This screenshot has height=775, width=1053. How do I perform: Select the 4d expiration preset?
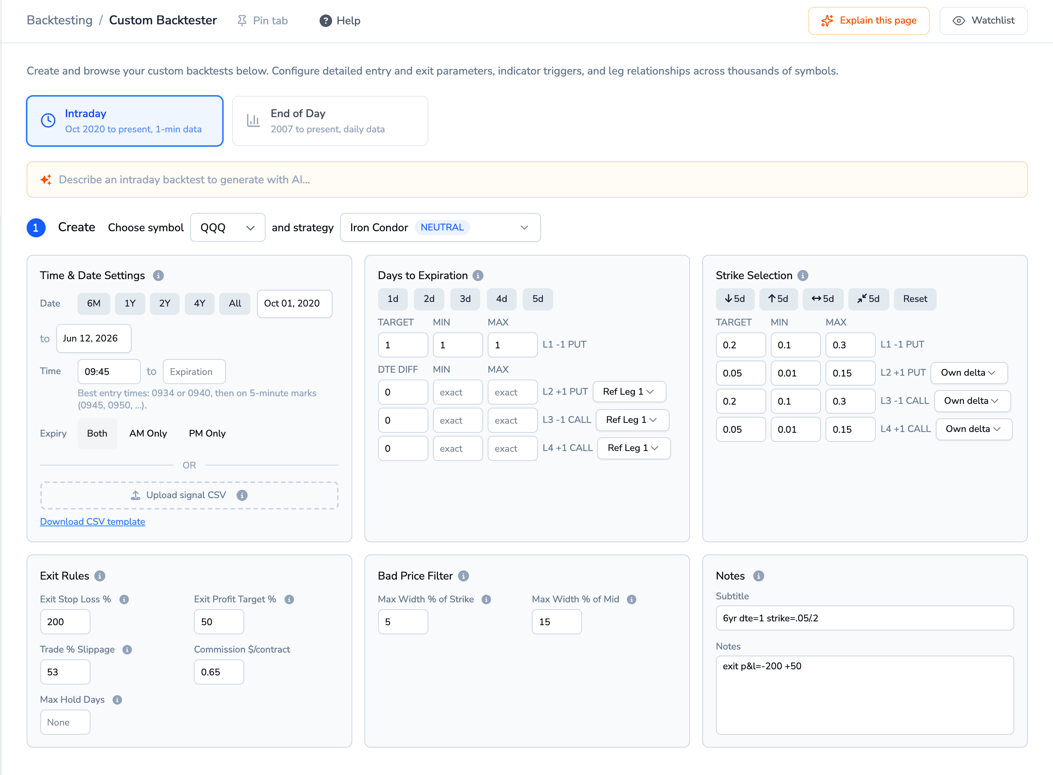(502, 299)
